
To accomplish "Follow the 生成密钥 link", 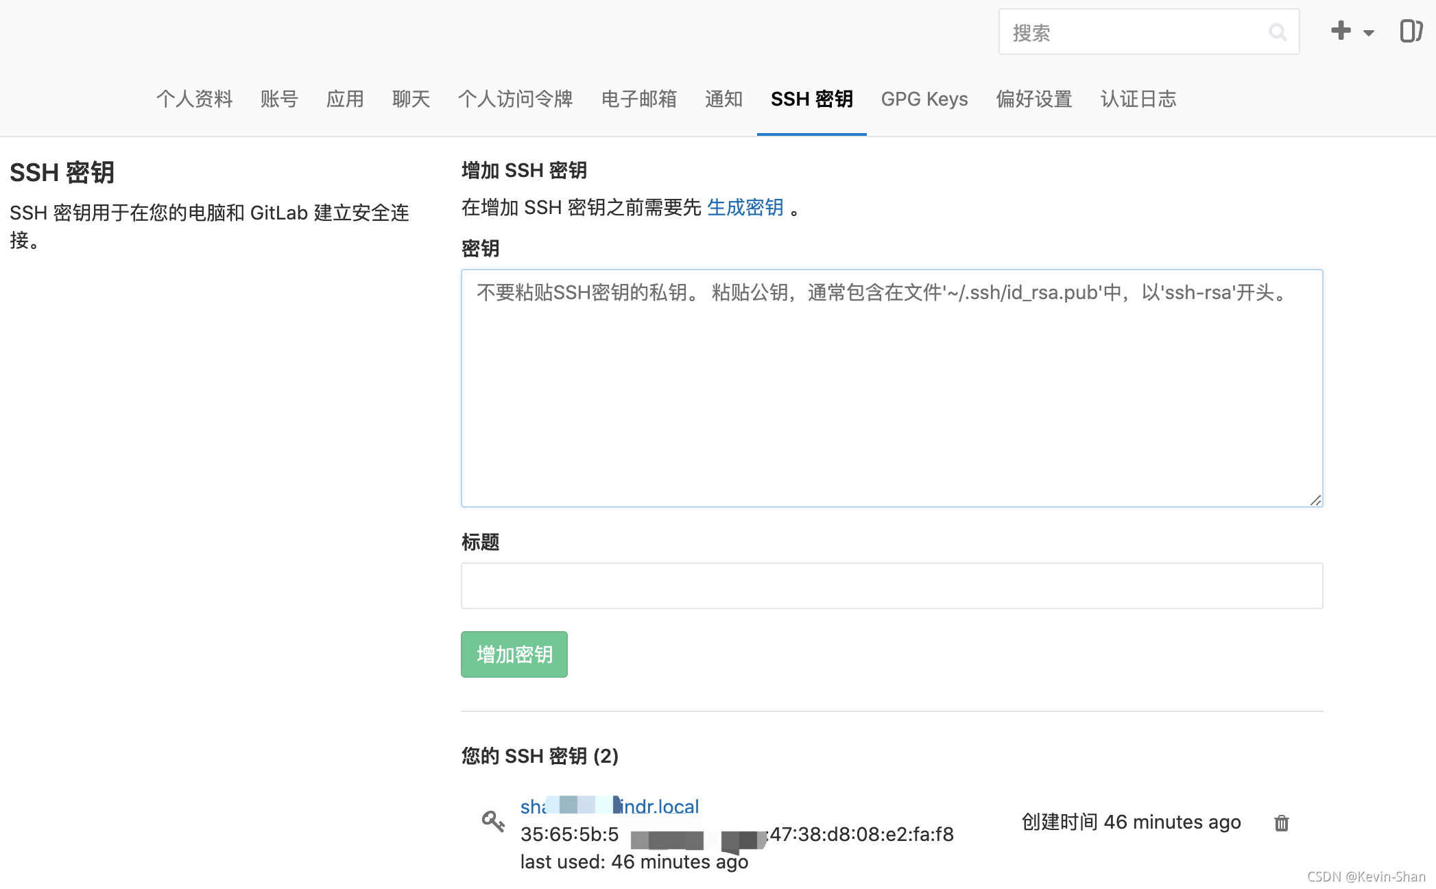I will [745, 207].
